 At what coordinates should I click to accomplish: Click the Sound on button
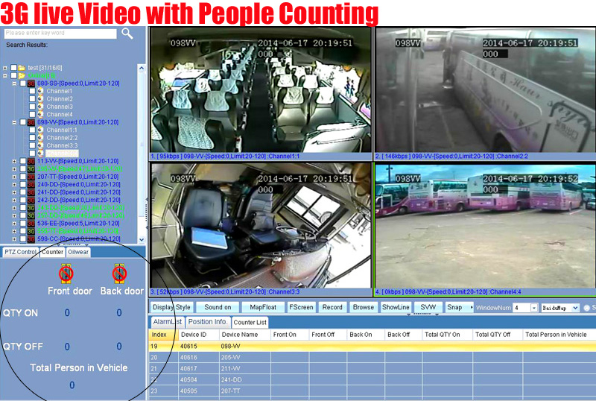(218, 307)
